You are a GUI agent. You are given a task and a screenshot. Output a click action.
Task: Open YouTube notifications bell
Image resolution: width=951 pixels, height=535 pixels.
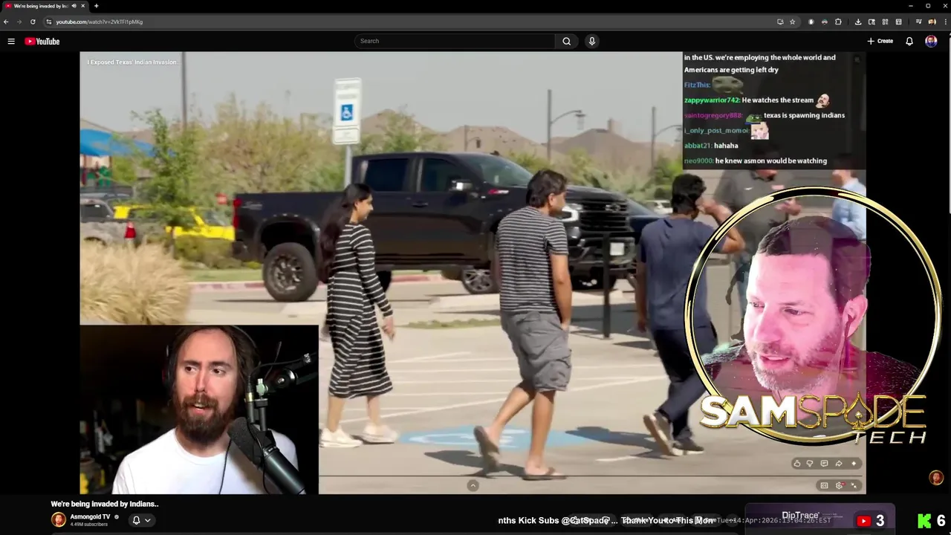909,41
